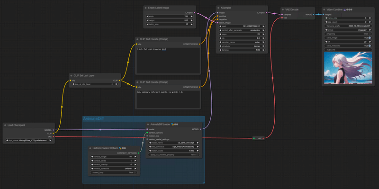Open the sampler_name dropdown showing euler
This screenshot has width=379, height=189.
pyautogui.click(x=242, y=42)
